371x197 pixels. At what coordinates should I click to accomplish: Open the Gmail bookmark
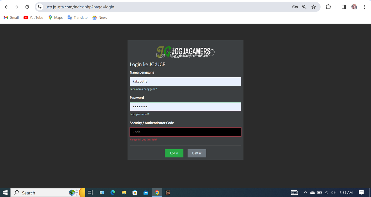[11, 18]
